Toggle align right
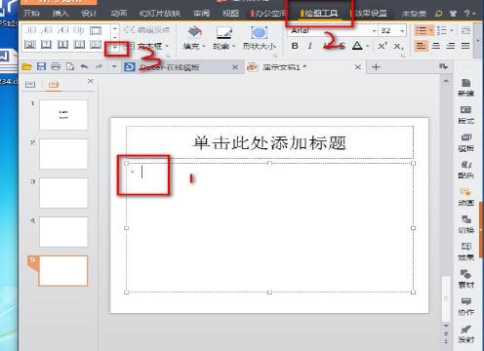Viewport: 484px width, 351px height. (451, 46)
